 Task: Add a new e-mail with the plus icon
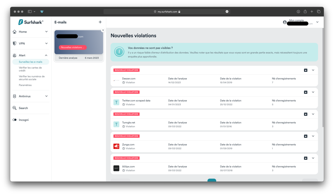[x=100, y=22]
